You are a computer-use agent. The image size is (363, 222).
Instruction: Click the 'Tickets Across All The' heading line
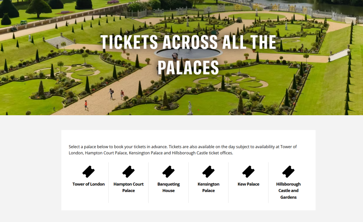pos(188,43)
